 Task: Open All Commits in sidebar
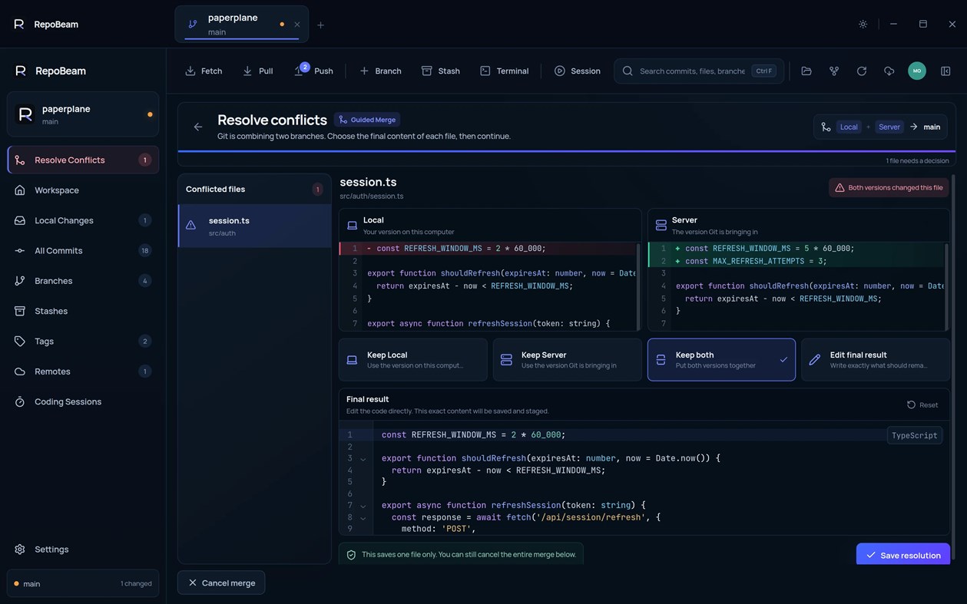[83, 250]
